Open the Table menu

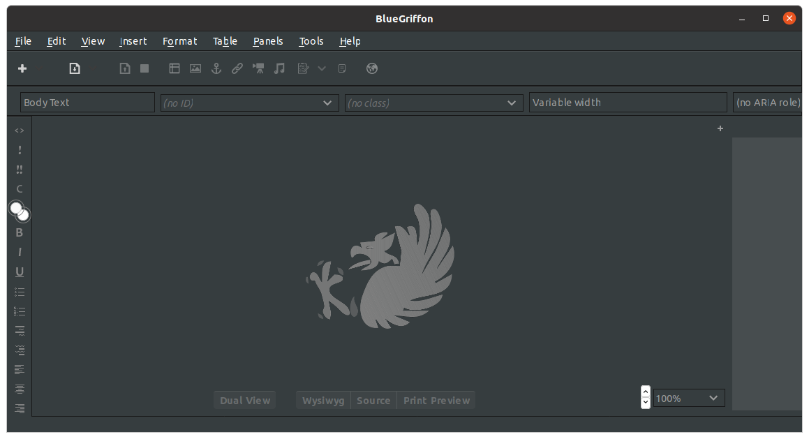(225, 41)
